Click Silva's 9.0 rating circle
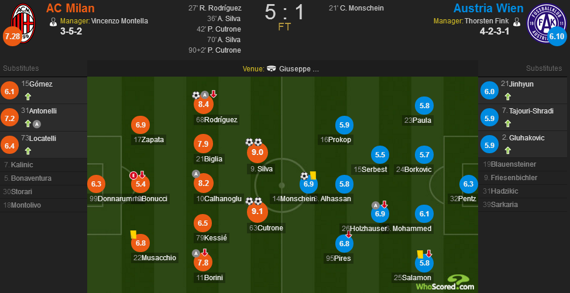The image size is (570, 293). click(x=257, y=153)
